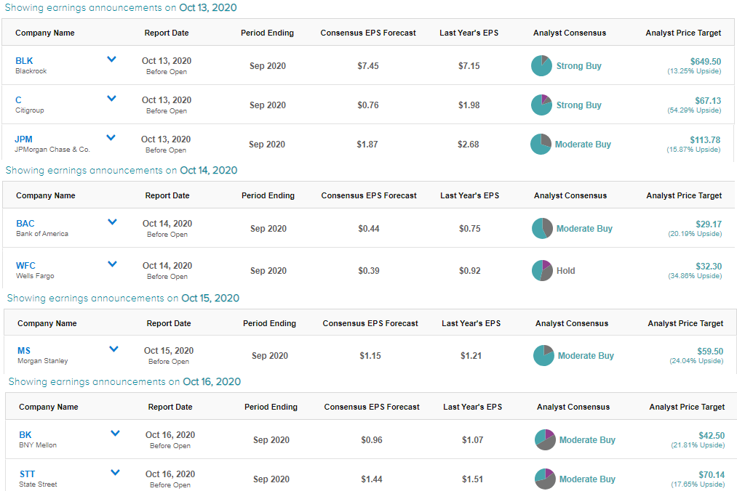Click the $70.14 price target
The height and width of the screenshot is (491, 737).
pyautogui.click(x=712, y=474)
